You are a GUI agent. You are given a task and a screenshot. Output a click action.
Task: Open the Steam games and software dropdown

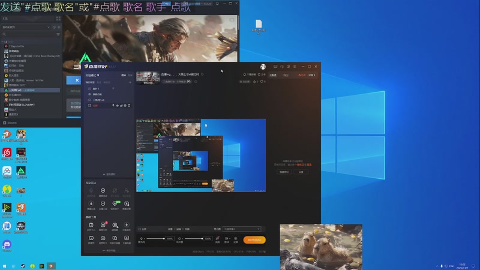pos(26,27)
